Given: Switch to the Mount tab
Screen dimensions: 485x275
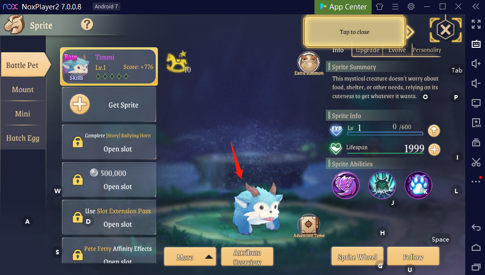Looking at the screenshot, I should 23,89.
